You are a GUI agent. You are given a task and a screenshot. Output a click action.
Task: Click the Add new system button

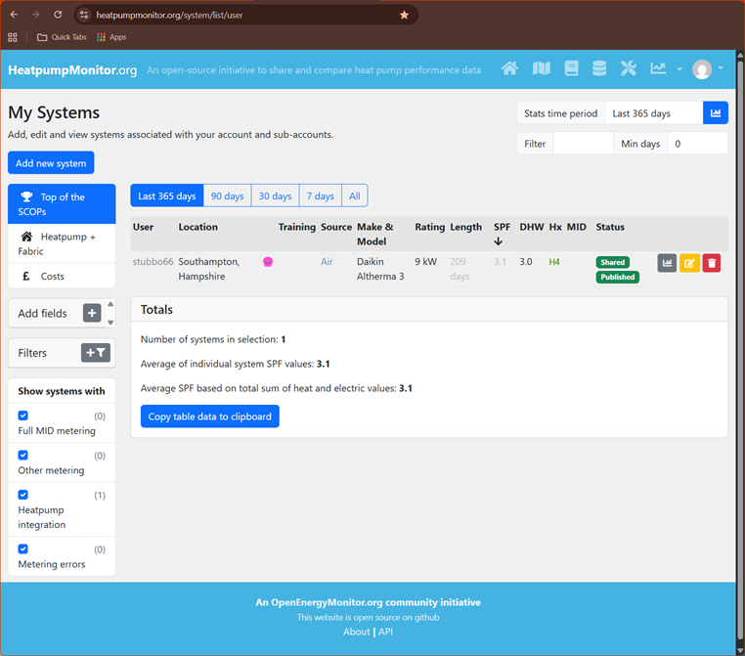pos(51,163)
